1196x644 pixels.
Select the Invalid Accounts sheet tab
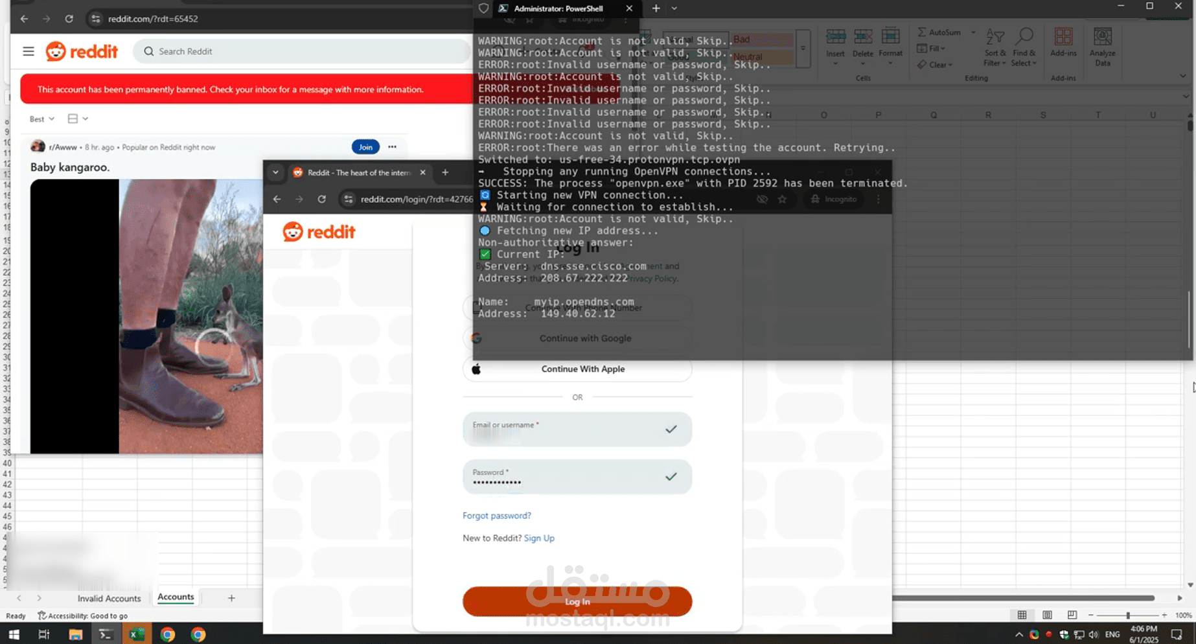[x=109, y=598]
